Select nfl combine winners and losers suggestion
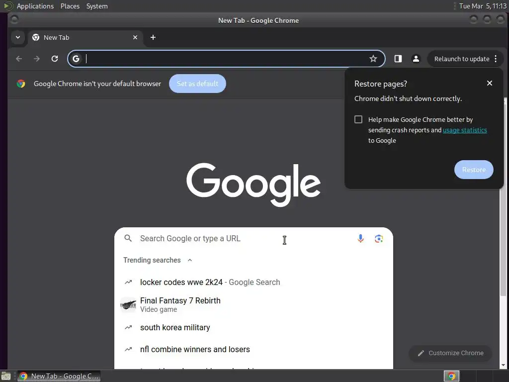Image resolution: width=509 pixels, height=382 pixels. click(254, 349)
